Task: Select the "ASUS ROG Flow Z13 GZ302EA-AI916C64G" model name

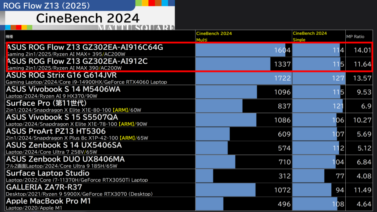Action: 85,47
